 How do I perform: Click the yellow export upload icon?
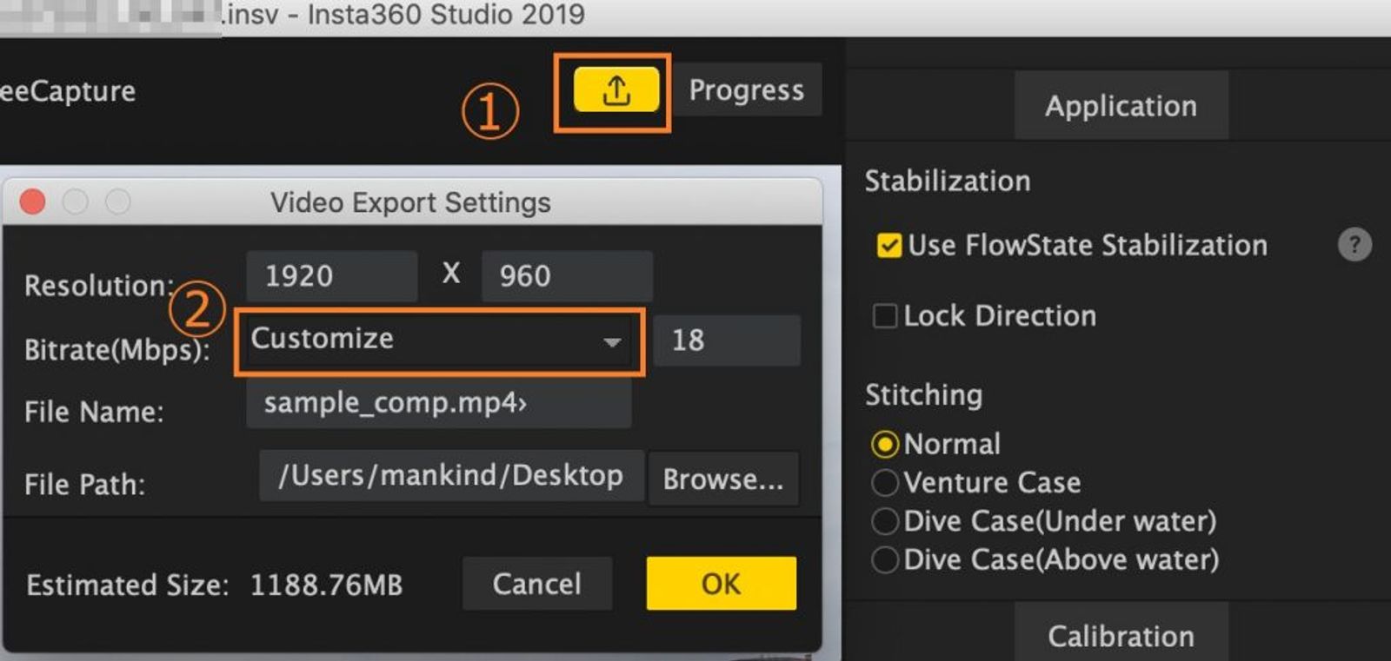tap(616, 89)
